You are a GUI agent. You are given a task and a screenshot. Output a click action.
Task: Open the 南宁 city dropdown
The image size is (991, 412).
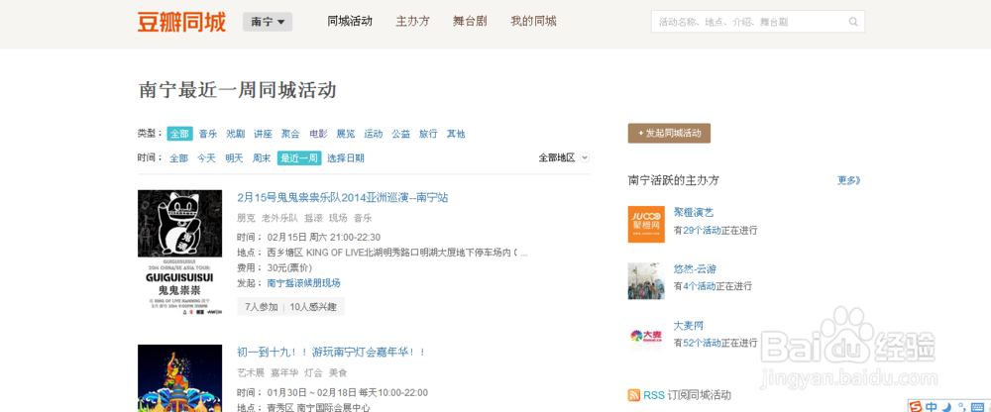[x=268, y=22]
